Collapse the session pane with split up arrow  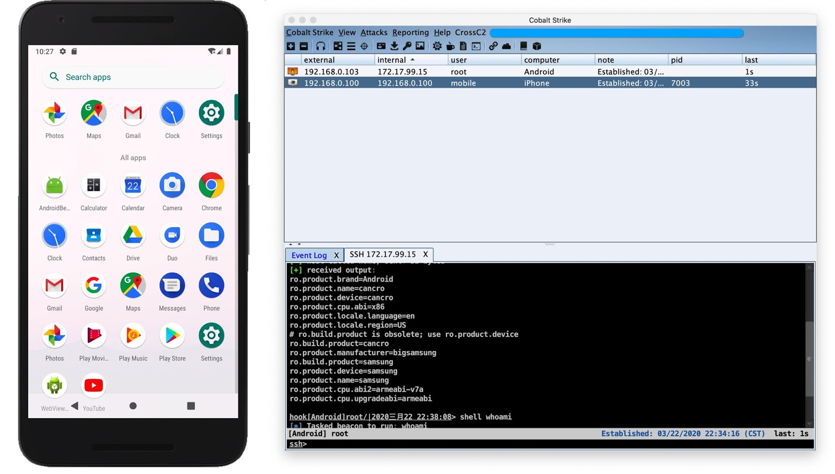pos(291,244)
